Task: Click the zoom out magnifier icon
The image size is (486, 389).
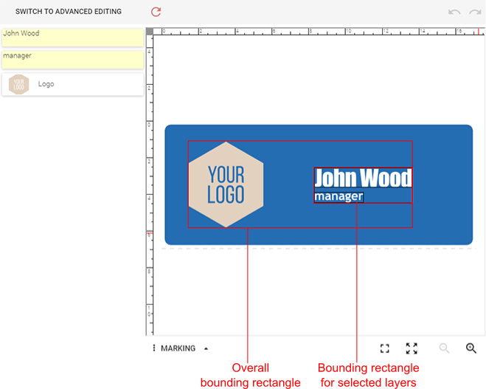Action: point(444,348)
